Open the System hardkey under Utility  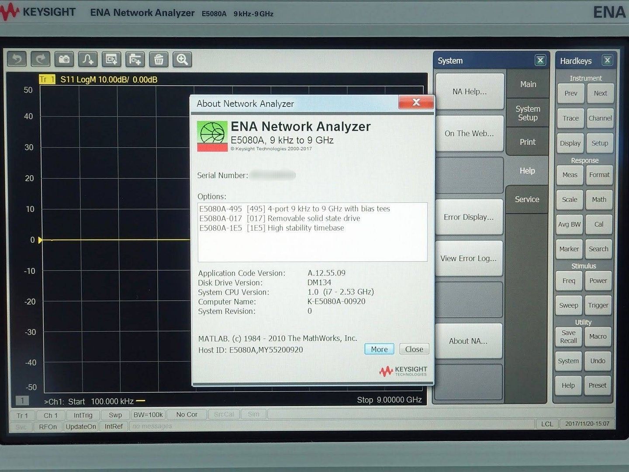click(x=568, y=361)
